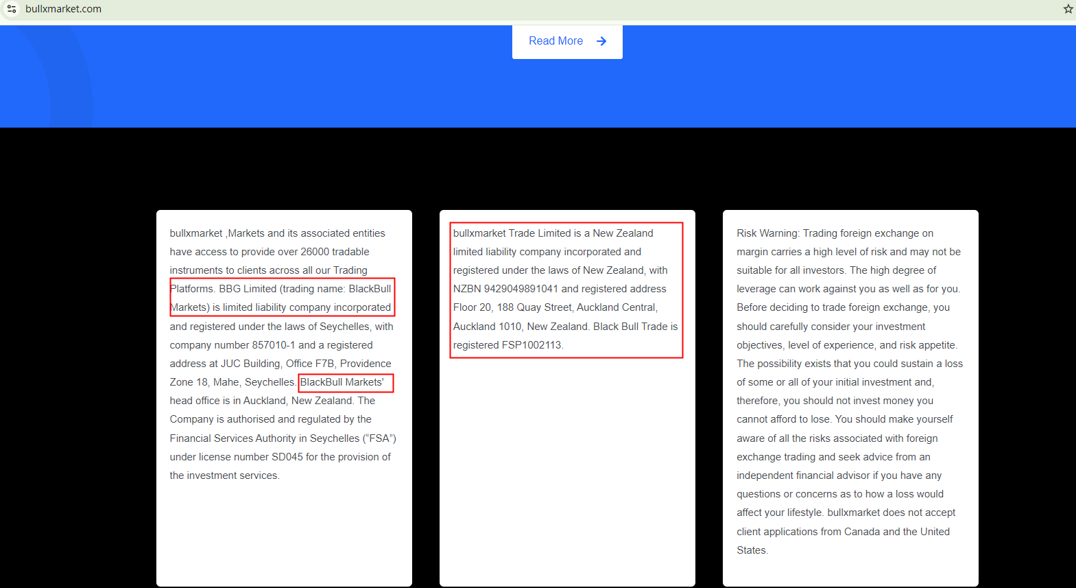
Task: Click "address at JUC Building, Office F7B, Providence"
Action: coord(280,364)
